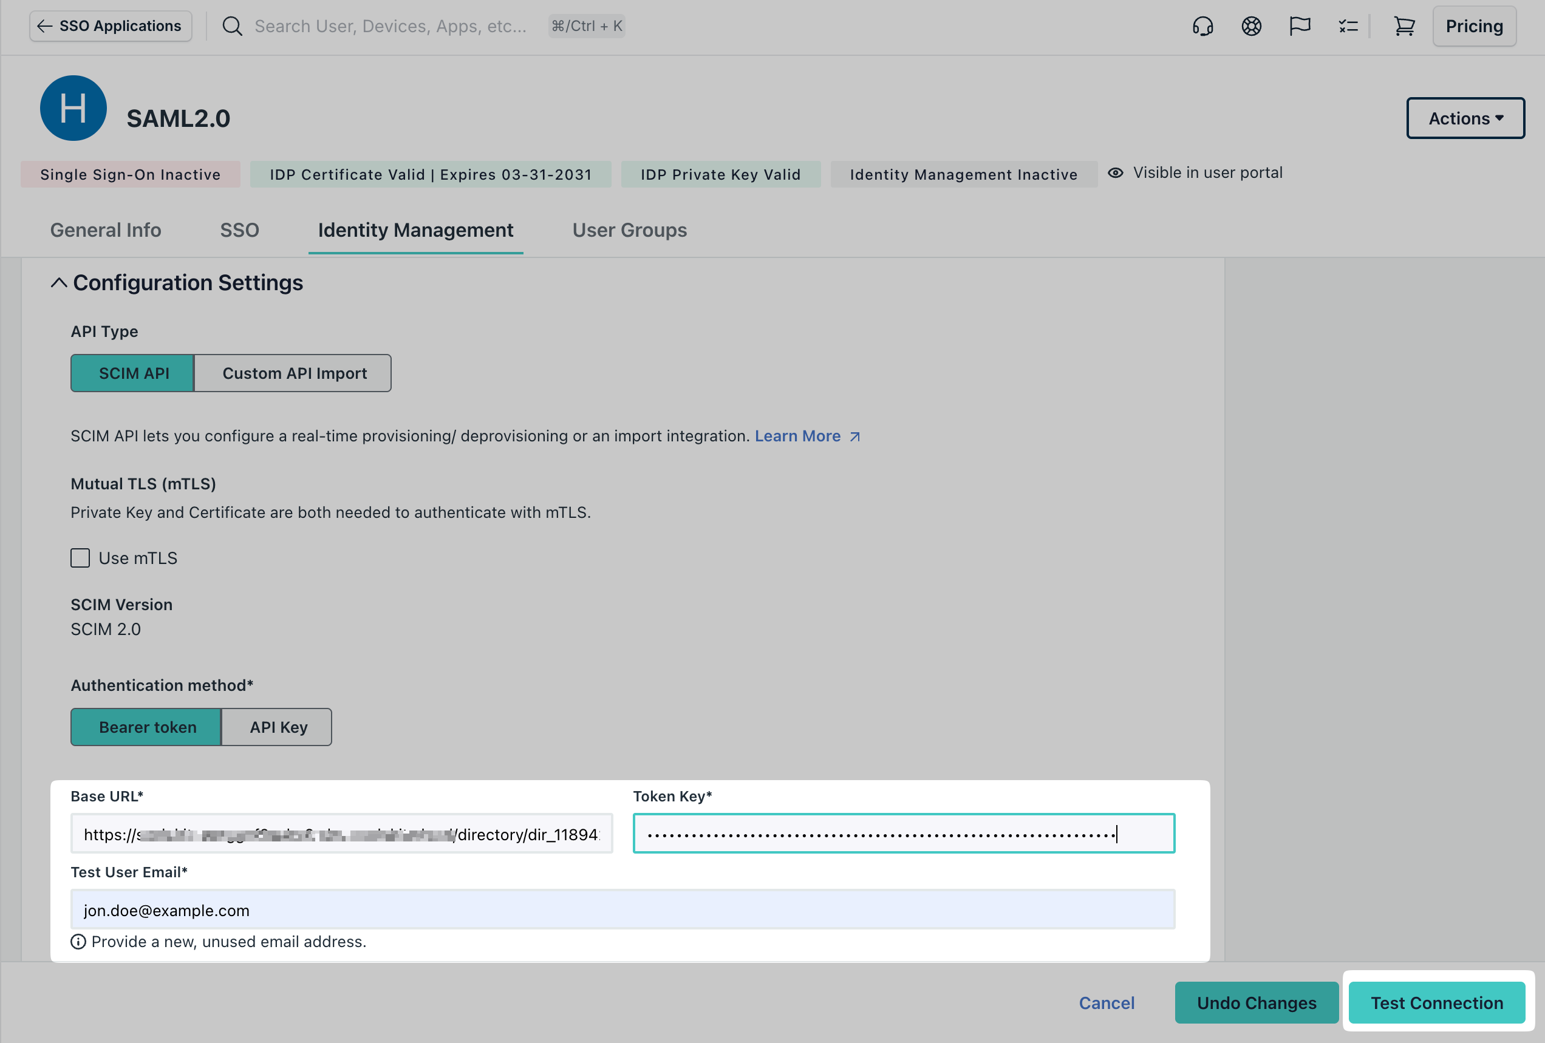The height and width of the screenshot is (1043, 1545).
Task: Open the flag feedback icon
Action: pos(1299,26)
